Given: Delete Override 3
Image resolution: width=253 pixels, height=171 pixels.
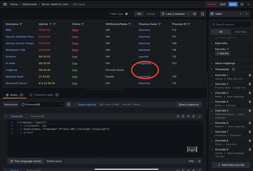Looking at the screenshot, I should (250, 93).
